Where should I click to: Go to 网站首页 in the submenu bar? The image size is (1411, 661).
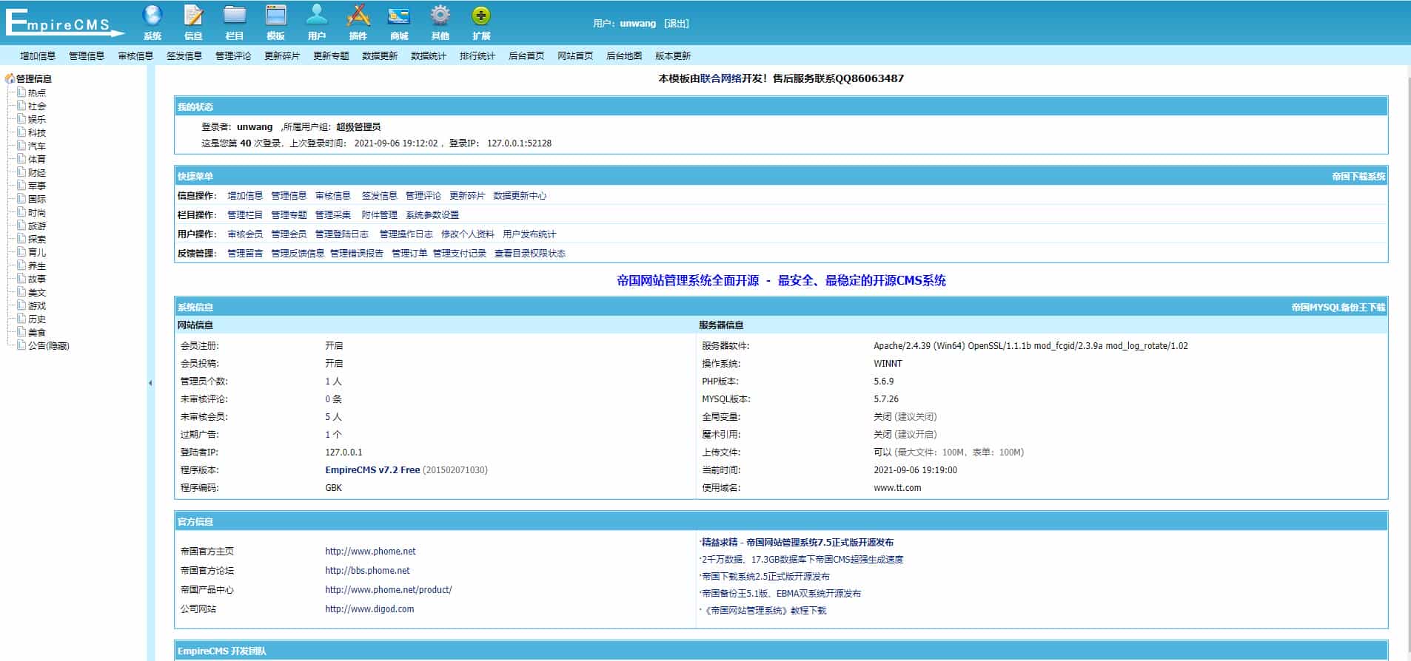click(x=575, y=55)
